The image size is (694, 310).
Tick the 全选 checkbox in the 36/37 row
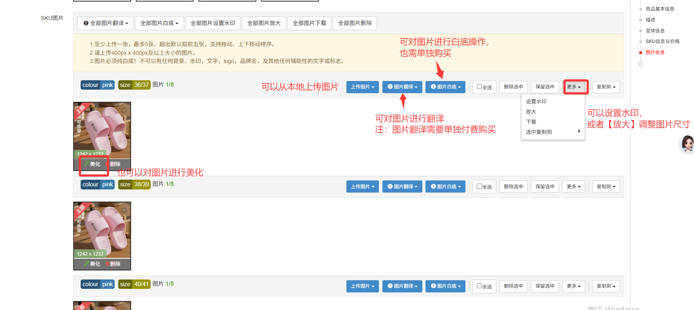(479, 87)
